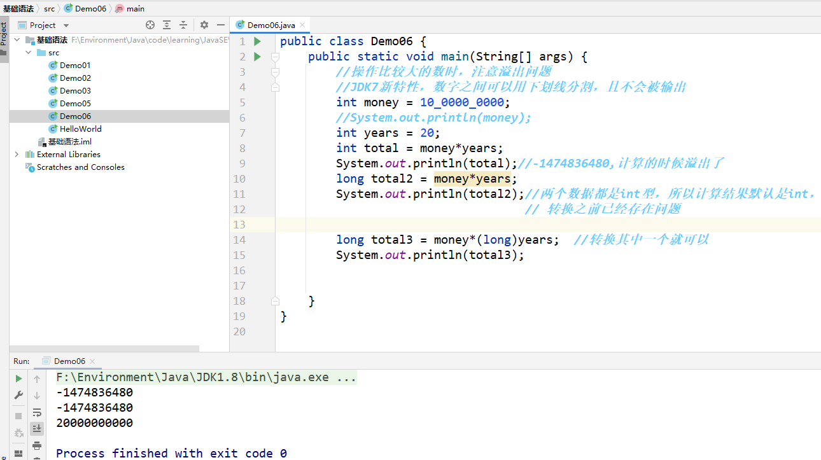821x460 pixels.
Task: Run main method from gutter arrow on line 2
Action: click(257, 57)
